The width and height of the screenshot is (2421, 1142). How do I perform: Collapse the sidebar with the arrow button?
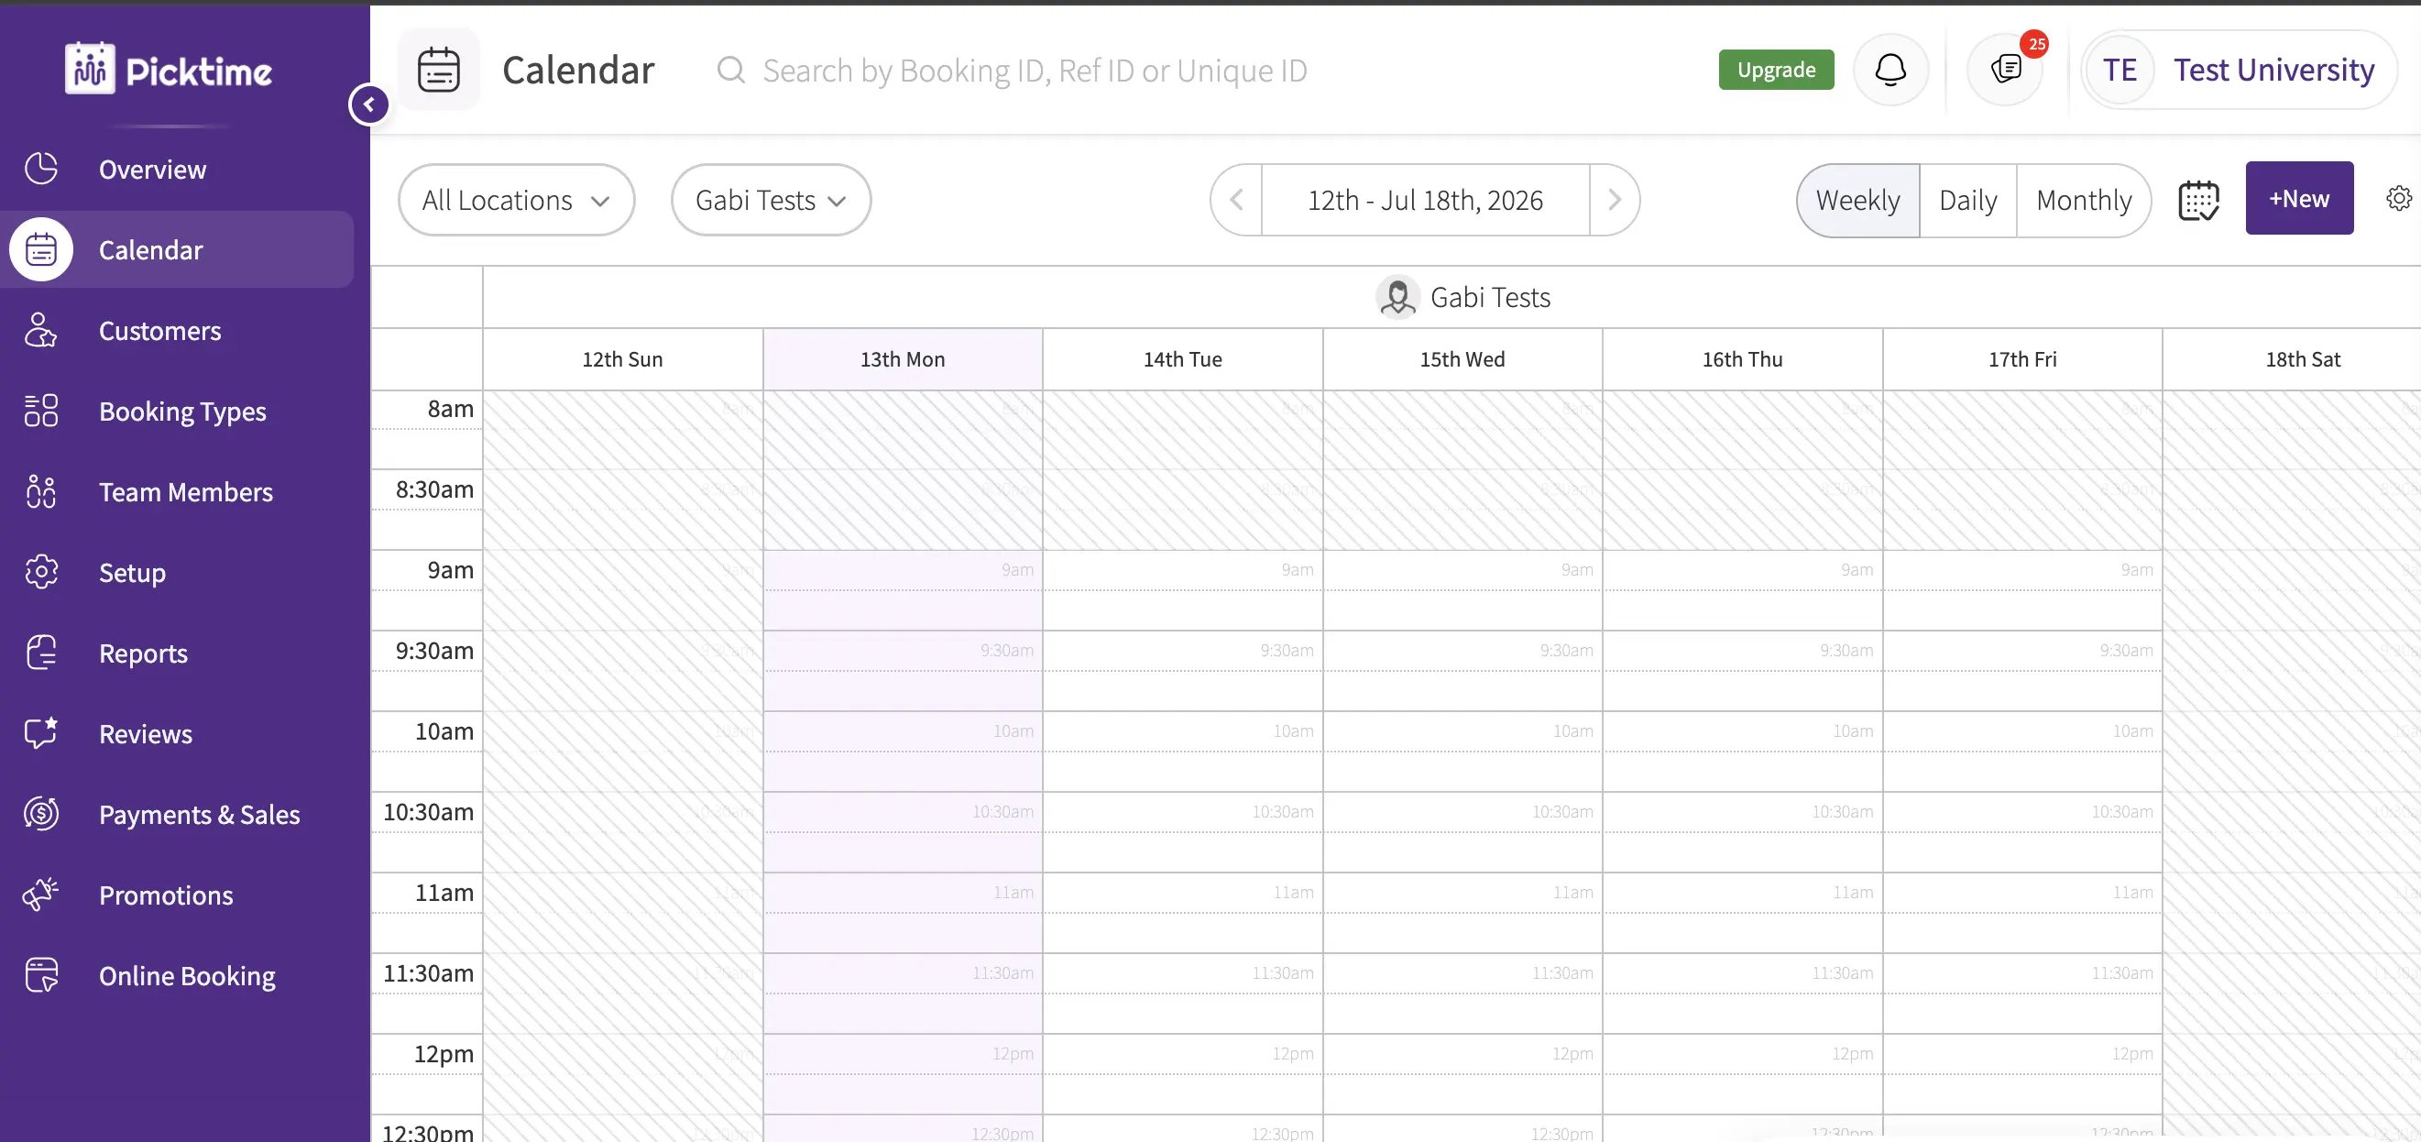pos(369,104)
